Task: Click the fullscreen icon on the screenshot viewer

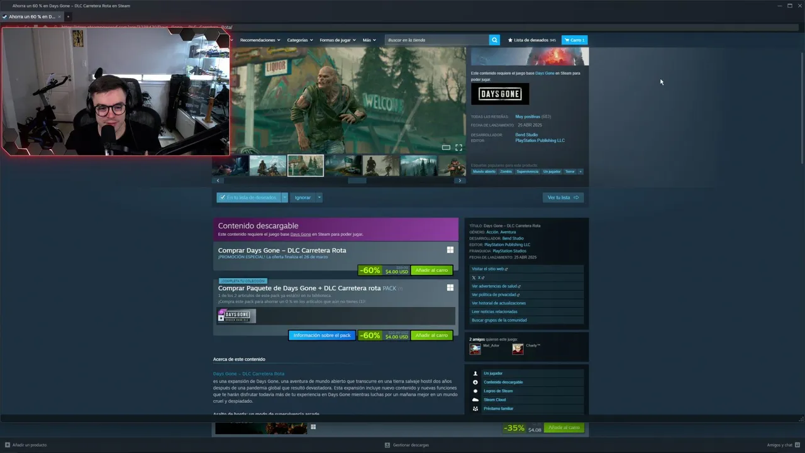Action: click(x=458, y=147)
